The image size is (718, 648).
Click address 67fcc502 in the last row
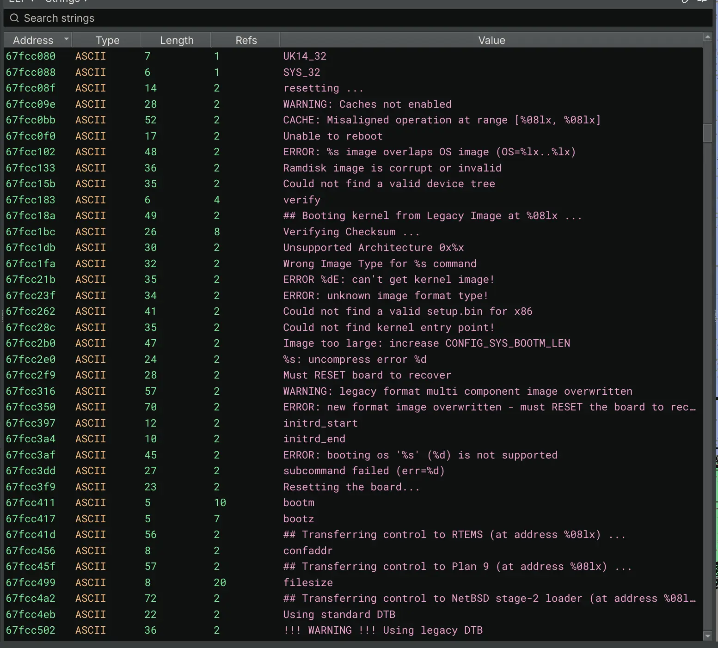click(x=31, y=630)
